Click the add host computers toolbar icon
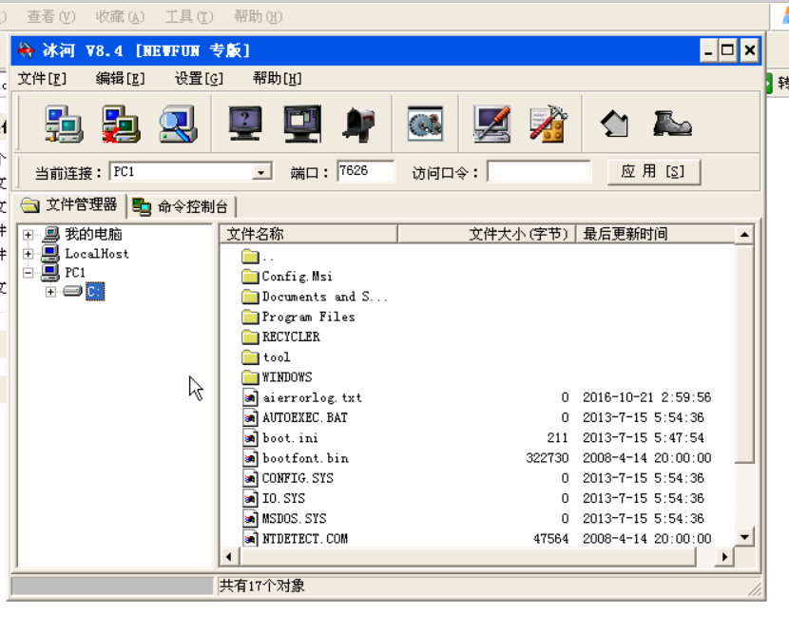Image resolution: width=789 pixels, height=635 pixels. pyautogui.click(x=64, y=125)
